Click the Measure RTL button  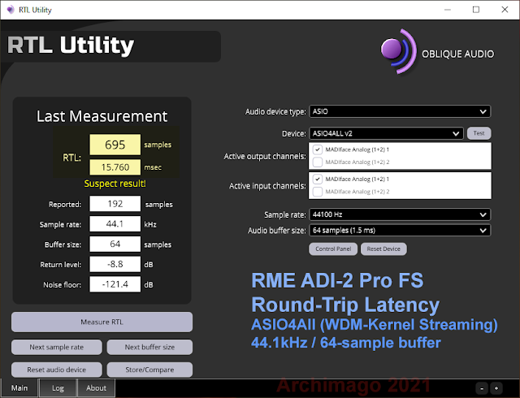point(102,322)
